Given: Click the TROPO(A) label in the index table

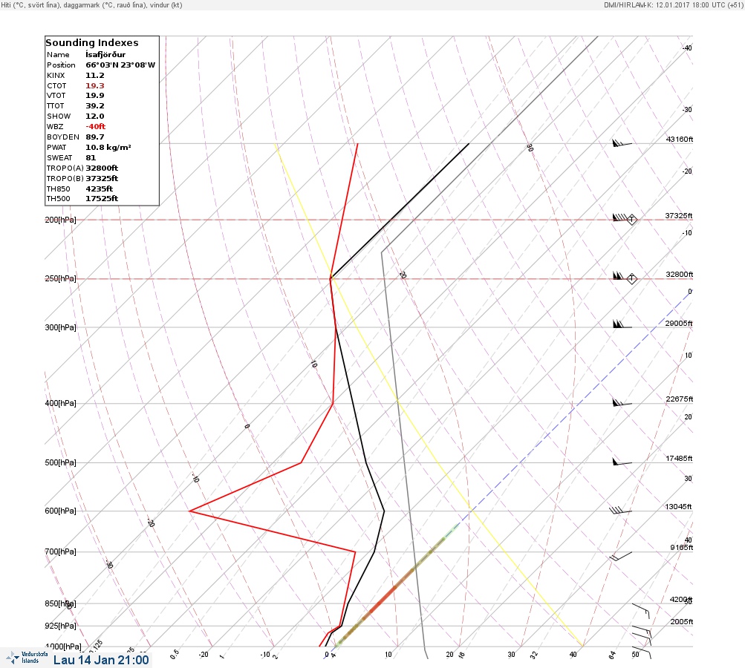Looking at the screenshot, I should (65, 168).
